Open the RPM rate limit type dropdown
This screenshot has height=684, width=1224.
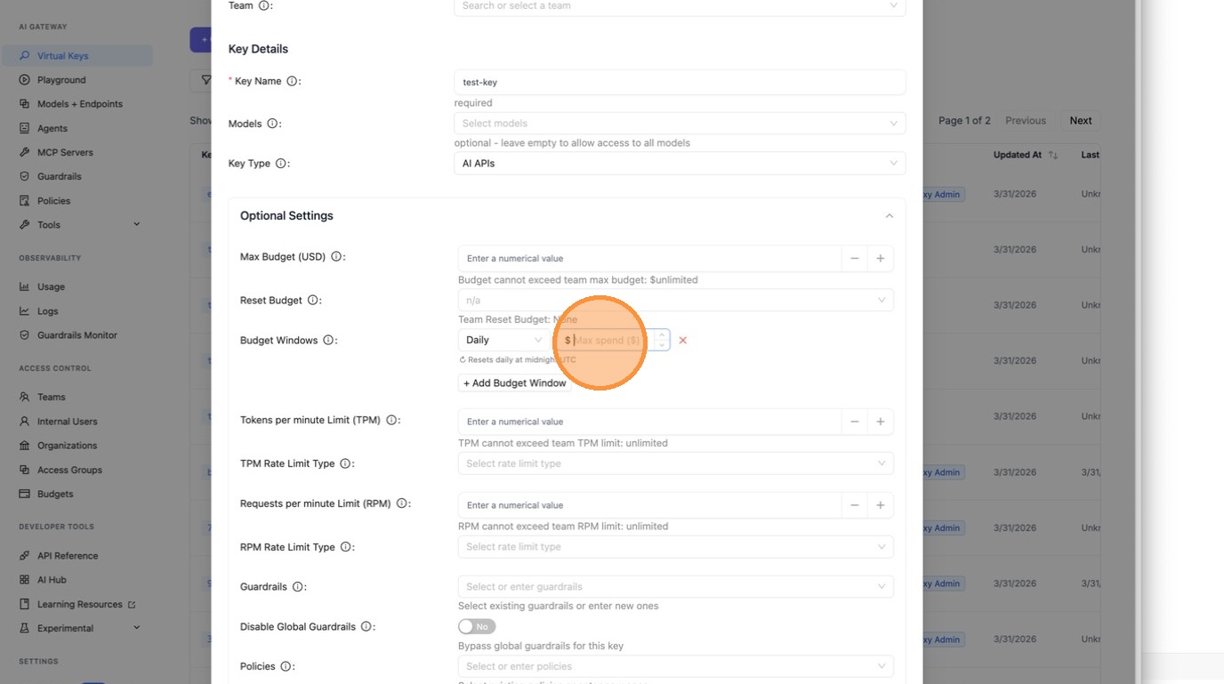tap(675, 547)
